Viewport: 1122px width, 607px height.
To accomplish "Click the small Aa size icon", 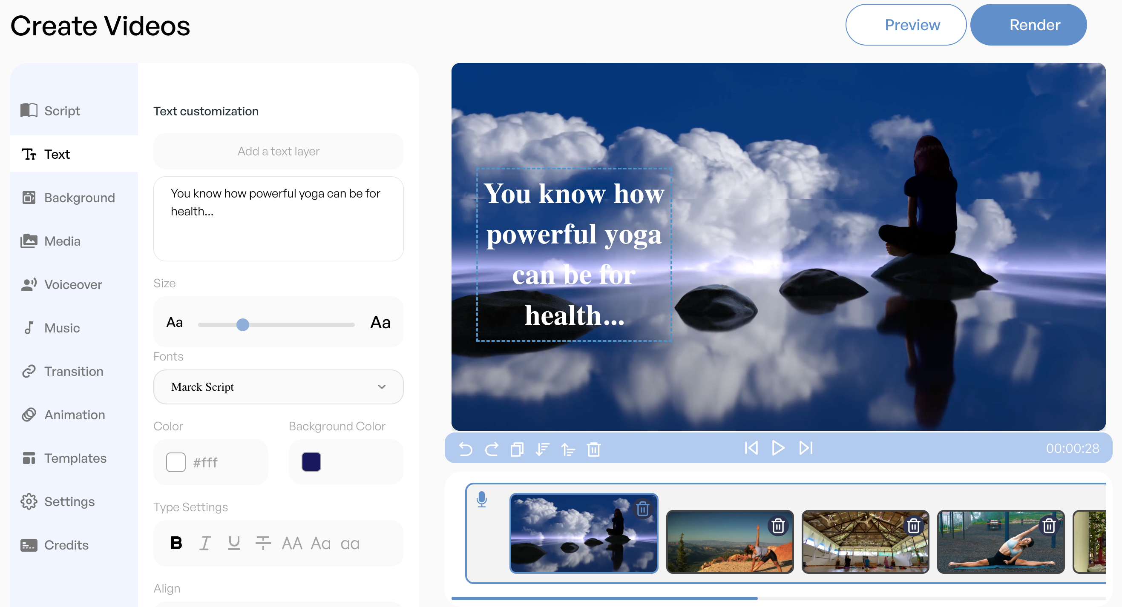I will tap(174, 323).
